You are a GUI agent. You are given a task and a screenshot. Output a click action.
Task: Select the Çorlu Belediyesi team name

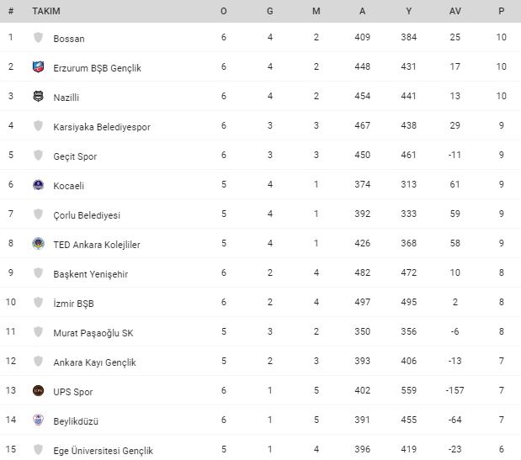click(x=87, y=215)
